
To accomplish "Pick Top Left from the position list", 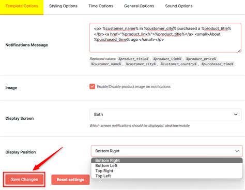I will pyautogui.click(x=166, y=176).
